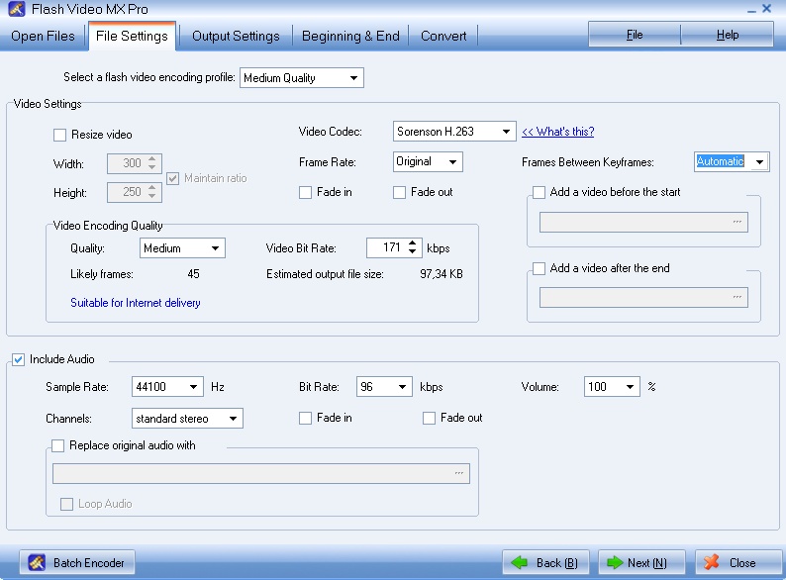This screenshot has width=786, height=580.
Task: Select the File Settings tab
Action: [132, 36]
